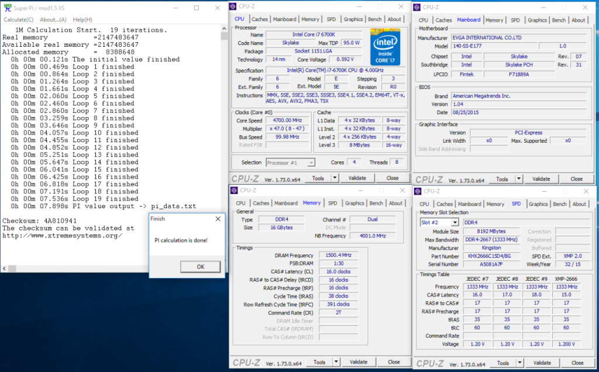
Task: Click the CAS# Latency value '16.0 clocks'
Action: click(339, 271)
